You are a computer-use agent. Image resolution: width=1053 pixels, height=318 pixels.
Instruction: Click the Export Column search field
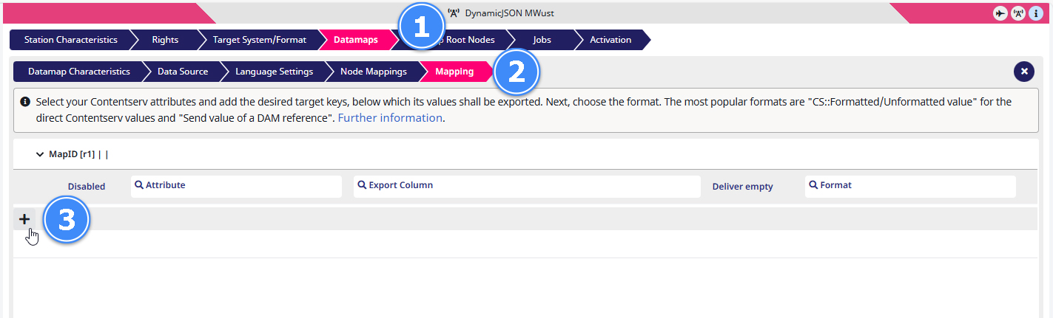point(527,186)
